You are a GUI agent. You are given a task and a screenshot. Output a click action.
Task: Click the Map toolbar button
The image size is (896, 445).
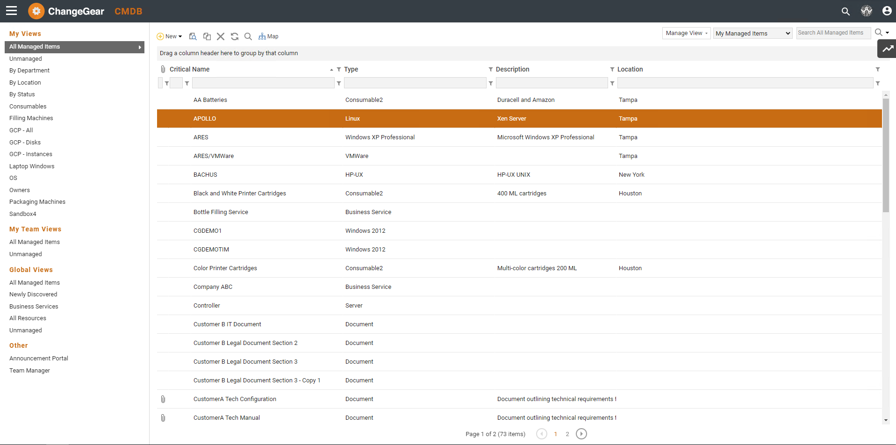tap(268, 36)
